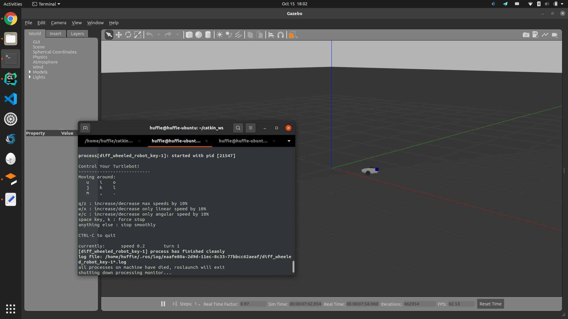Open terminal search
This screenshot has width=568, height=319.
pyautogui.click(x=238, y=128)
